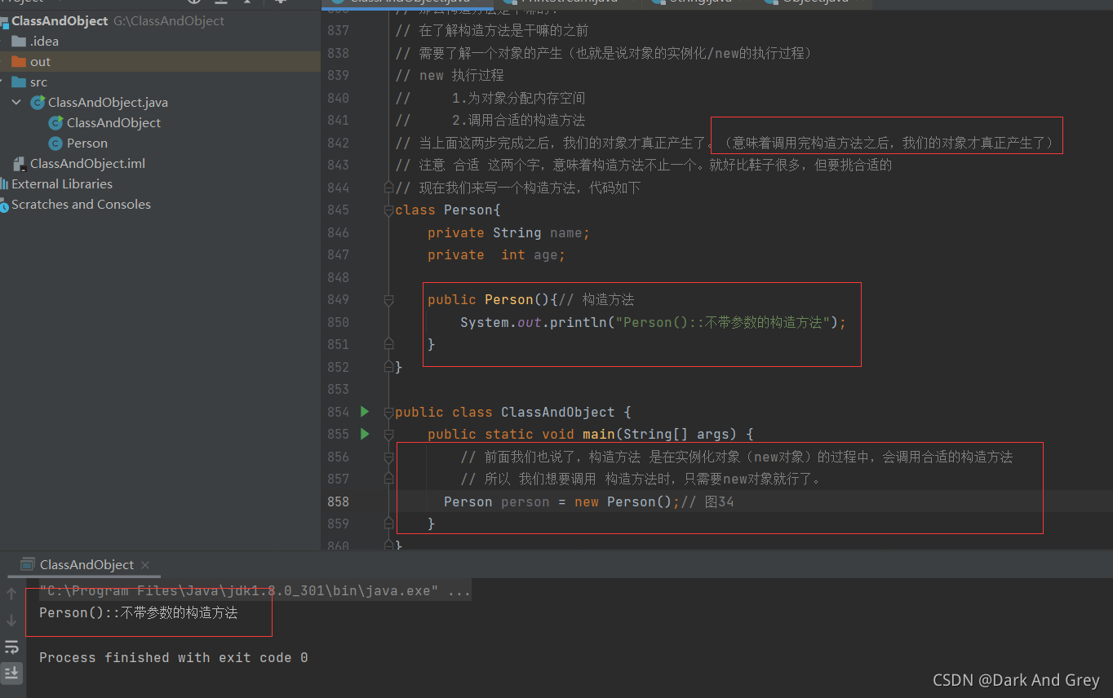This screenshot has height=698, width=1113.
Task: Select the ClassAndObject class under the java file
Action: click(113, 122)
